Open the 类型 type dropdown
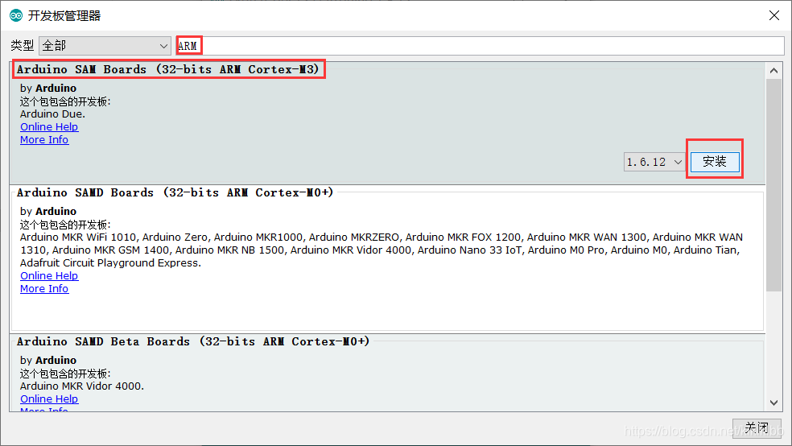The height and width of the screenshot is (446, 792). pyautogui.click(x=105, y=46)
